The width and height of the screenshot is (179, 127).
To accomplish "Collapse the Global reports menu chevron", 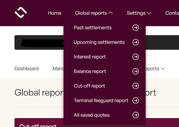I will click(110, 13).
